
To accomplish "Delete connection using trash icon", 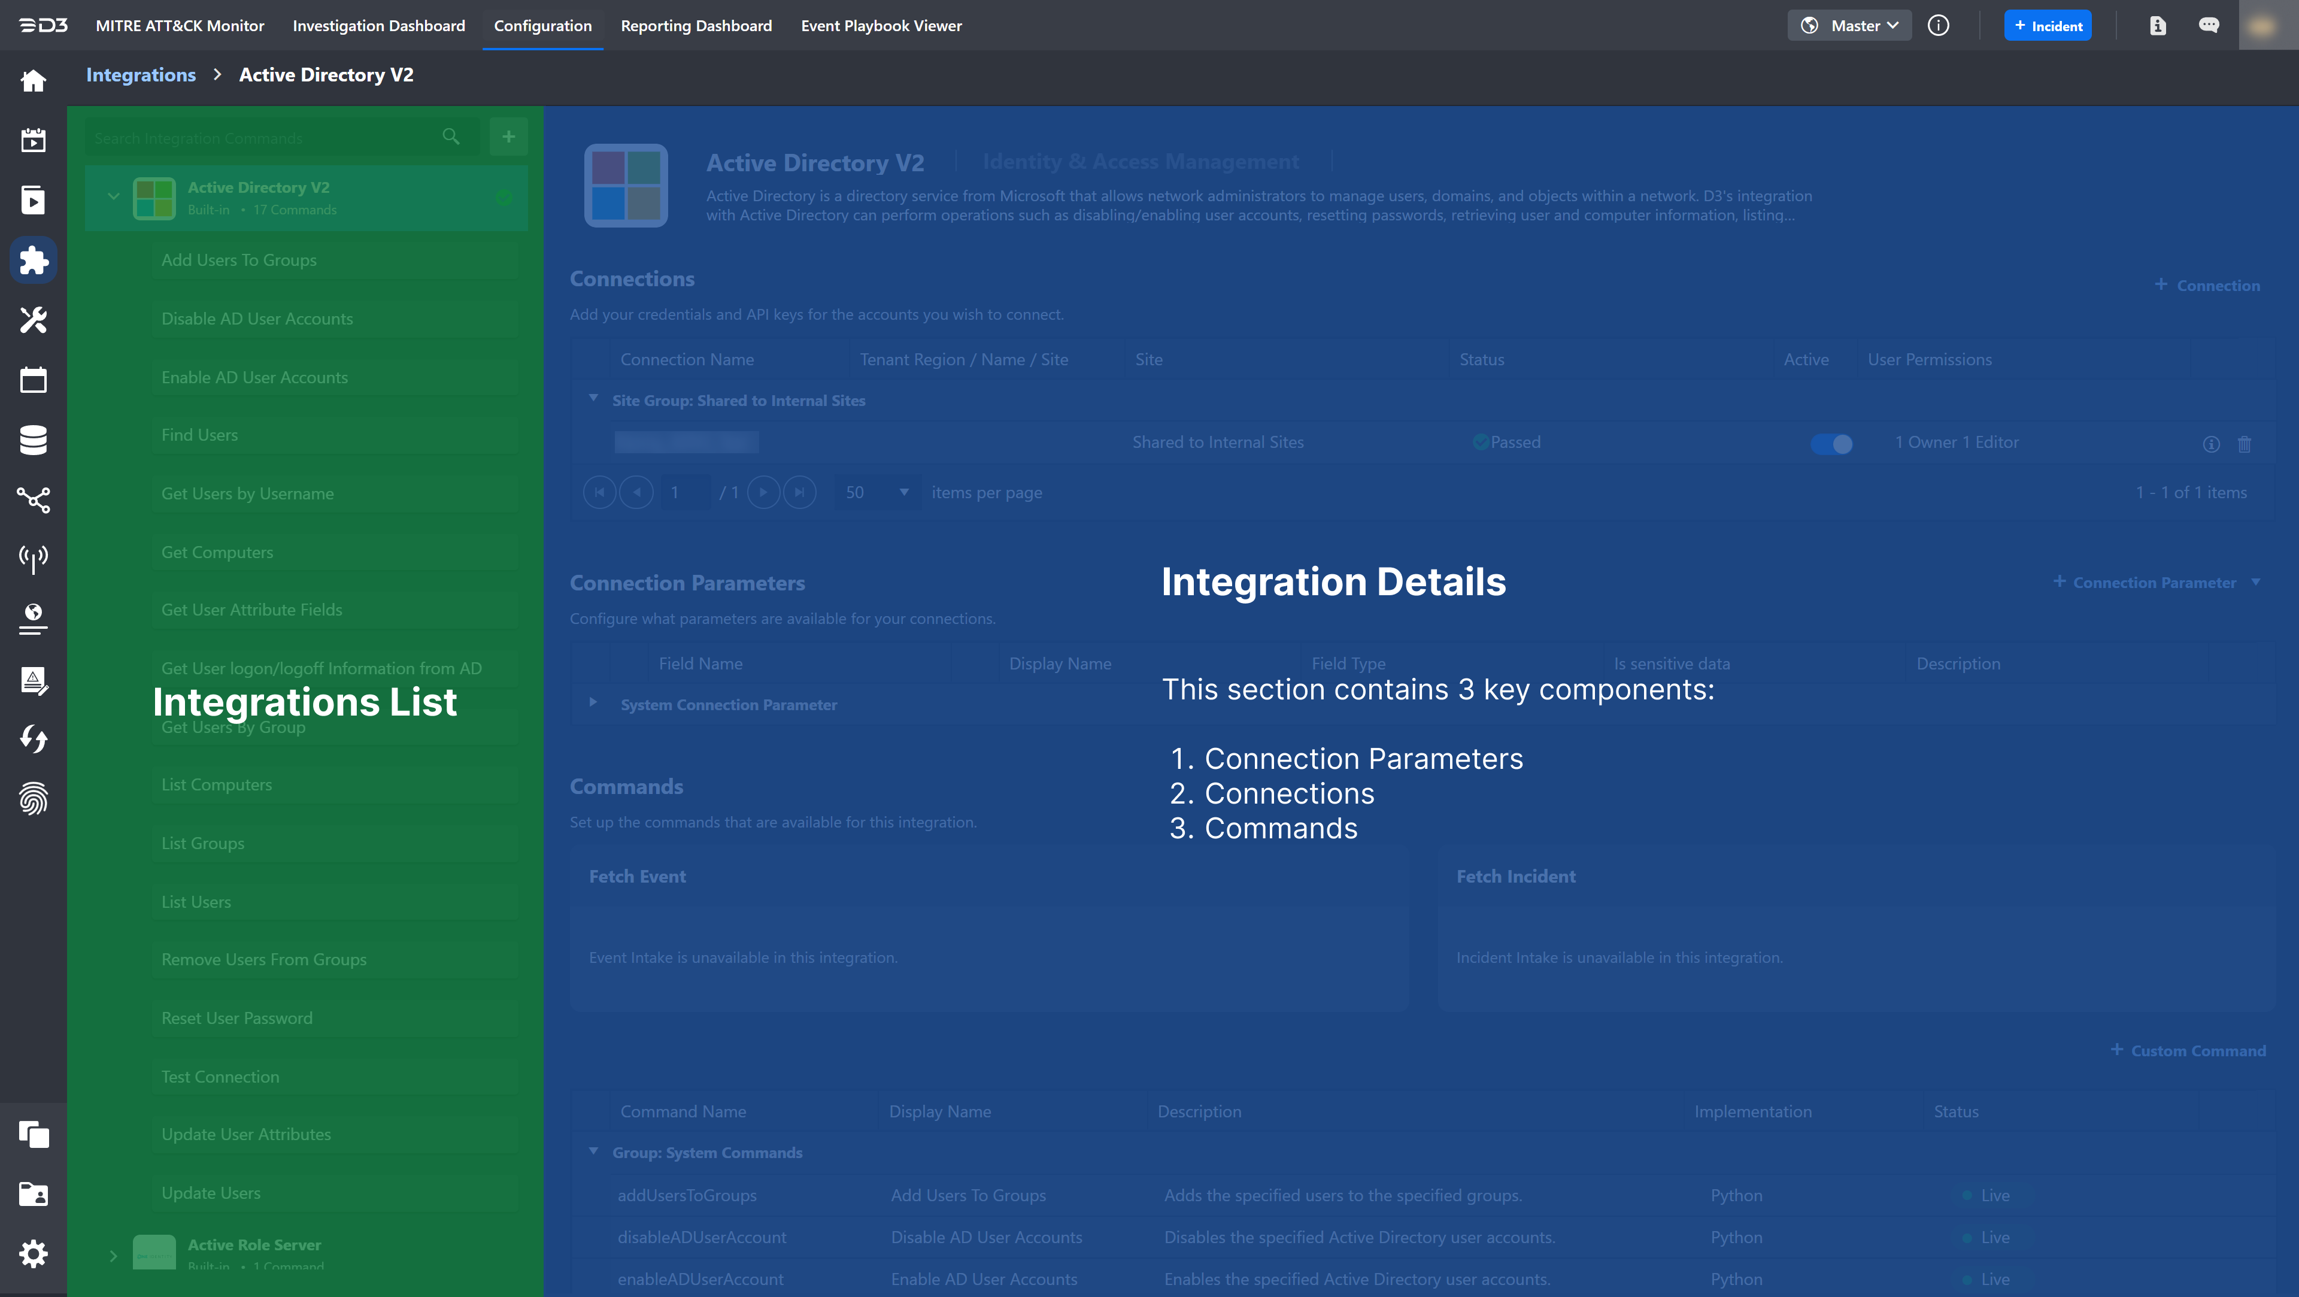I will tap(2245, 444).
